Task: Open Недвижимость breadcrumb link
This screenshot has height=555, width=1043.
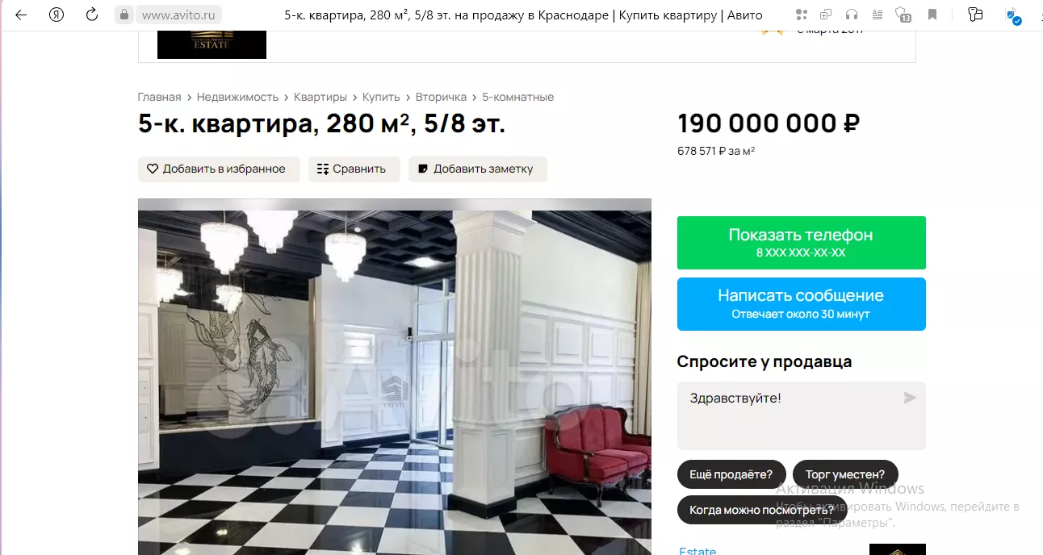Action: tap(237, 97)
